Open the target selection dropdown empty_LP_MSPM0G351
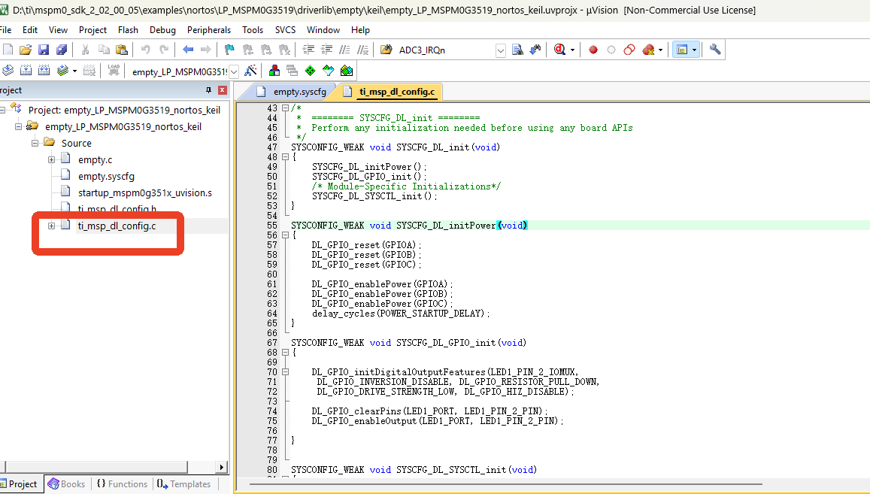Image resolution: width=870 pixels, height=494 pixels. coord(234,71)
